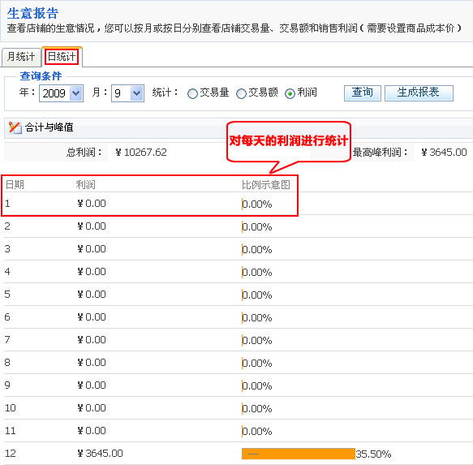Click the 0.00% value in row 8
This screenshot has height=465, width=473.
257,363
